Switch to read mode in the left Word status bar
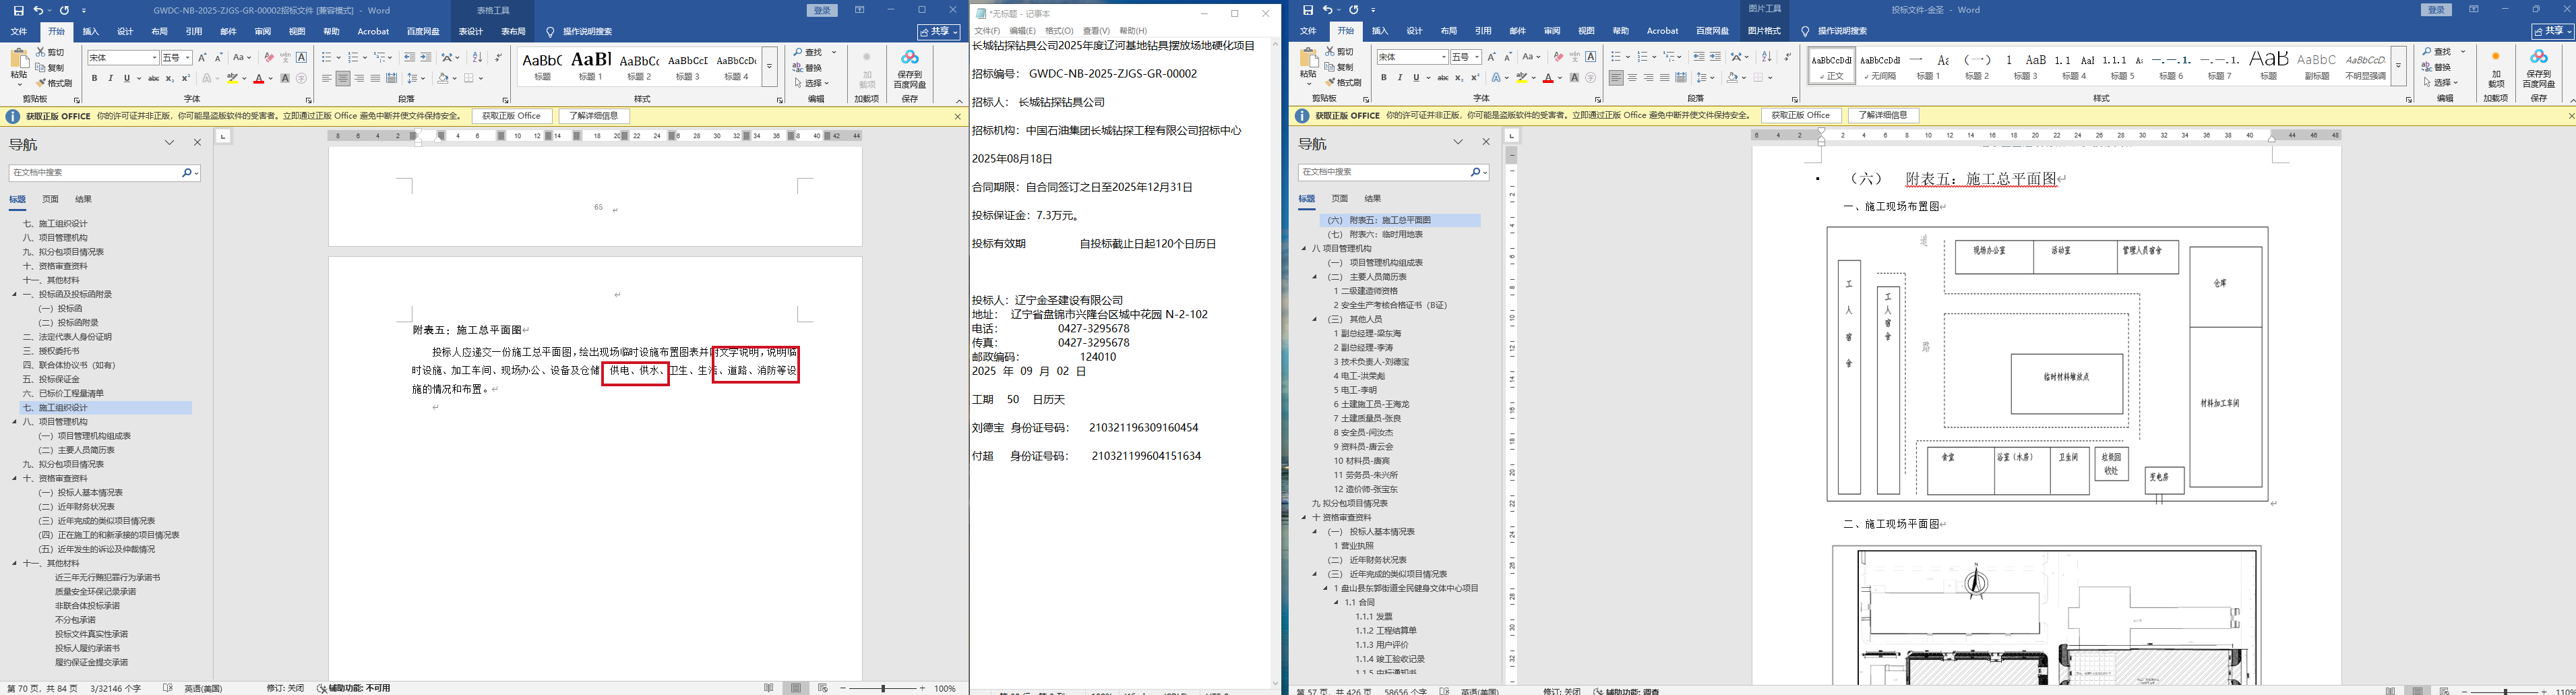2576x695 pixels. tap(768, 688)
